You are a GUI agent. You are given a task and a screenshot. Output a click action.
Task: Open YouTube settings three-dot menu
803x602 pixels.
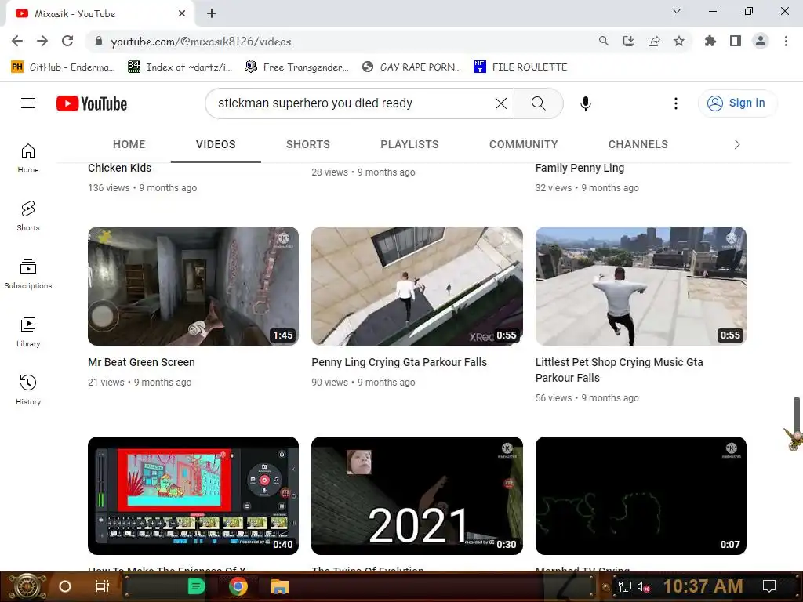[675, 103]
